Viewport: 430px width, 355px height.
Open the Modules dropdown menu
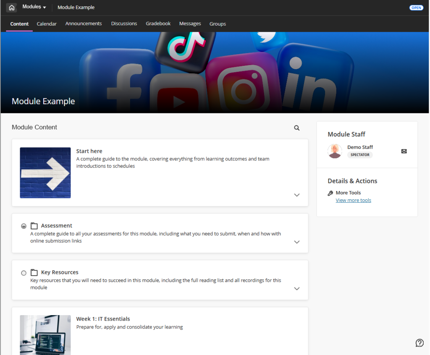tap(34, 7)
